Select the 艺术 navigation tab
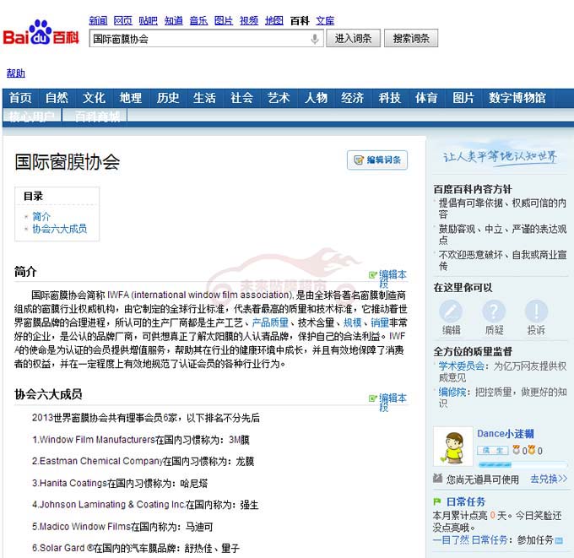The image size is (574, 558). pyautogui.click(x=279, y=98)
